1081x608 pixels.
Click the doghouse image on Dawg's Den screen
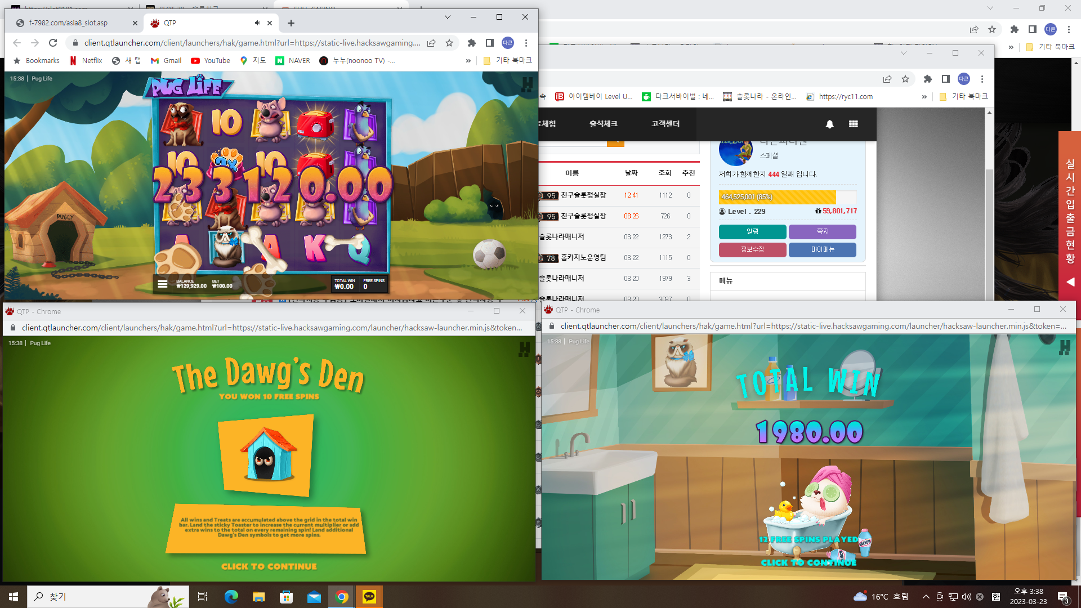[x=266, y=455]
